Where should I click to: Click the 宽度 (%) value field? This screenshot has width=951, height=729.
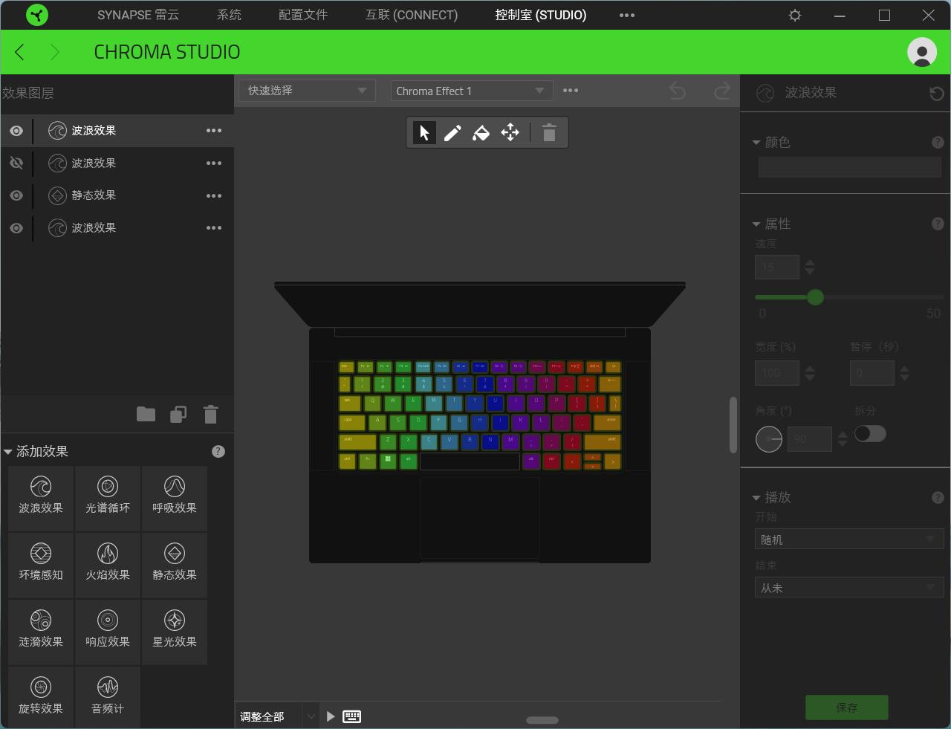pos(777,373)
